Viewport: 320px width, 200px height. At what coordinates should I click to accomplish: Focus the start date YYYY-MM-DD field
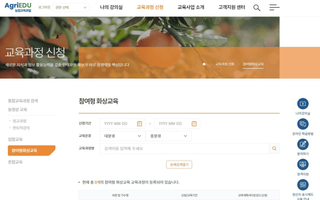pyautogui.click(x=122, y=124)
